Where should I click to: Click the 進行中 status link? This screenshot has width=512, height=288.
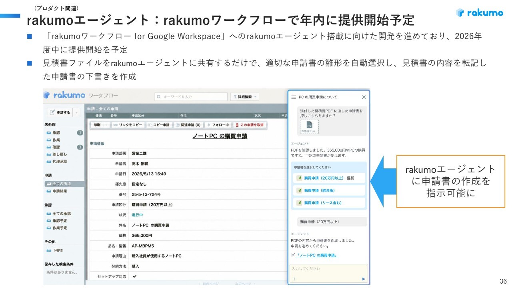click(137, 215)
